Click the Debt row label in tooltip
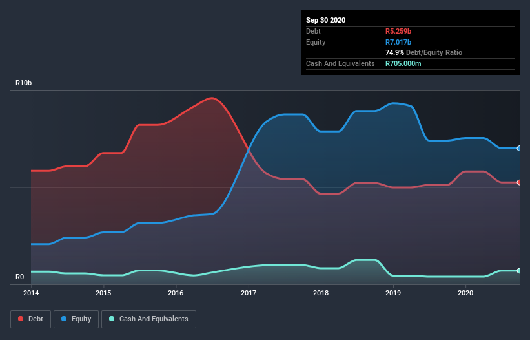530x340 pixels. tap(313, 31)
